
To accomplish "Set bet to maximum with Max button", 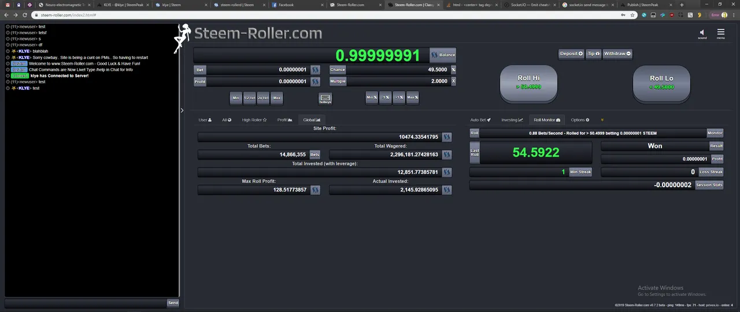I will click(277, 98).
